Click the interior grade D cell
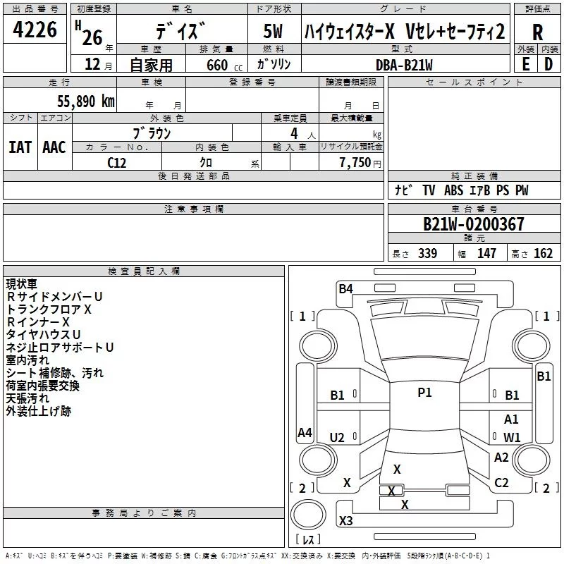The width and height of the screenshot is (564, 564). pos(548,64)
